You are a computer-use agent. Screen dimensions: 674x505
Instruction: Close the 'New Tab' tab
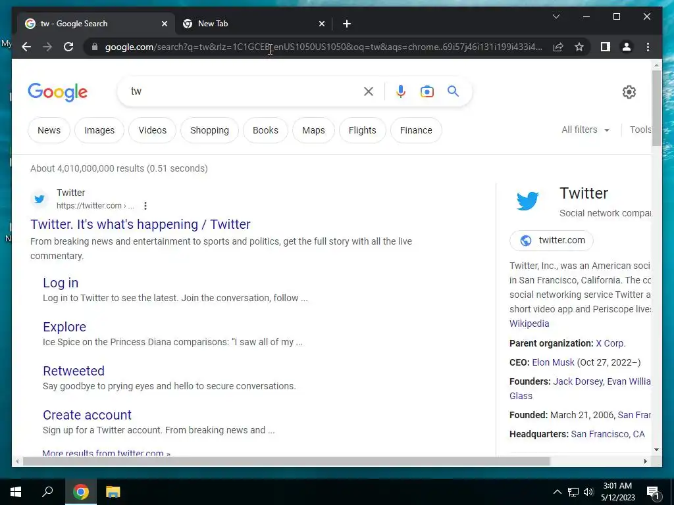coord(321,24)
